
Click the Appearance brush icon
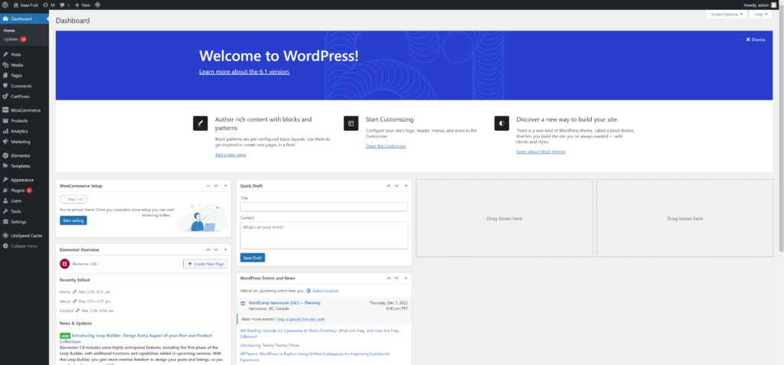click(5, 180)
